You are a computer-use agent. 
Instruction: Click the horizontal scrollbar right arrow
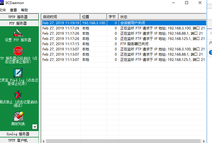pos(204,141)
